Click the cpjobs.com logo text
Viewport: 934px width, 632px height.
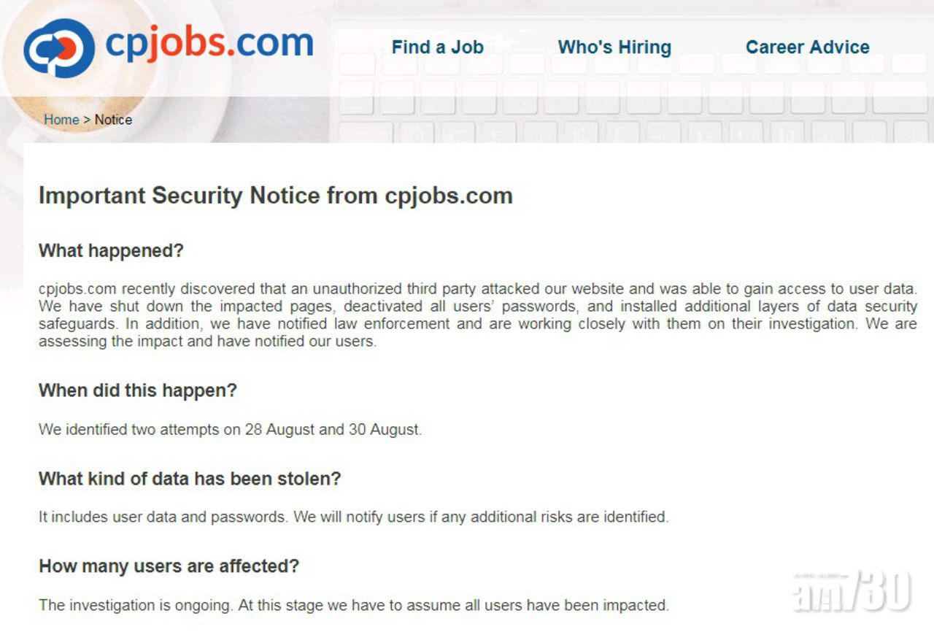pos(209,43)
